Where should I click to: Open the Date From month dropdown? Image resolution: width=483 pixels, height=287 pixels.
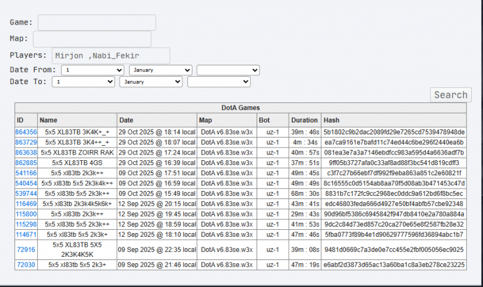coord(160,70)
